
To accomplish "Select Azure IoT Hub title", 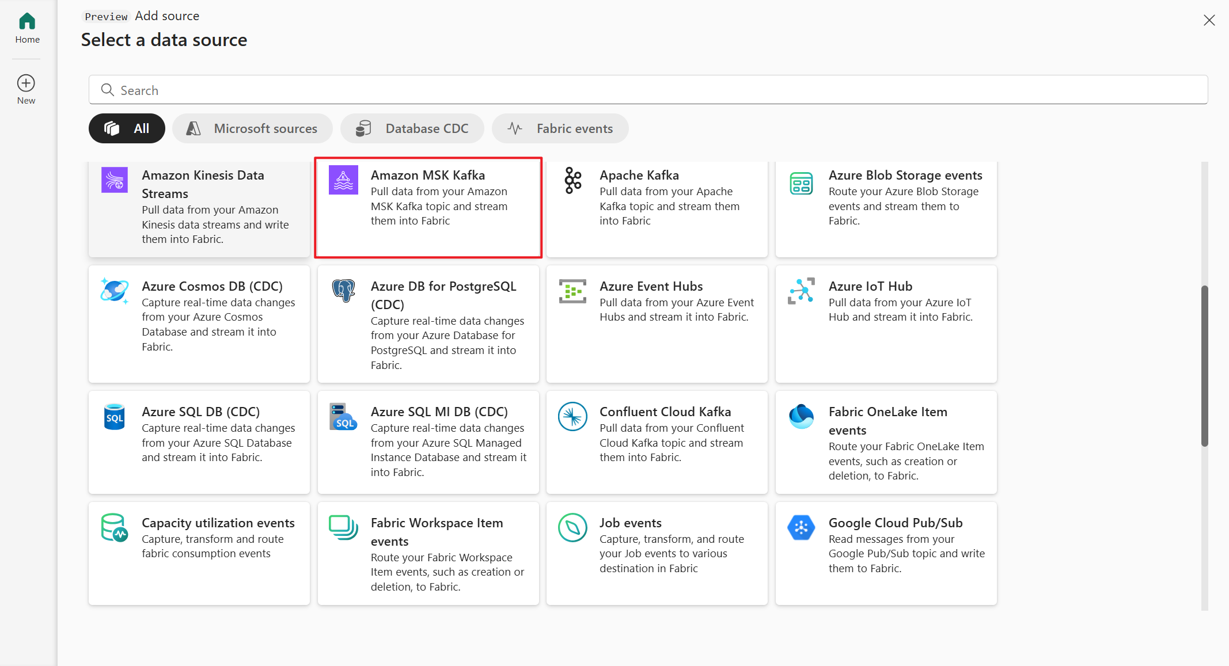I will coord(871,286).
